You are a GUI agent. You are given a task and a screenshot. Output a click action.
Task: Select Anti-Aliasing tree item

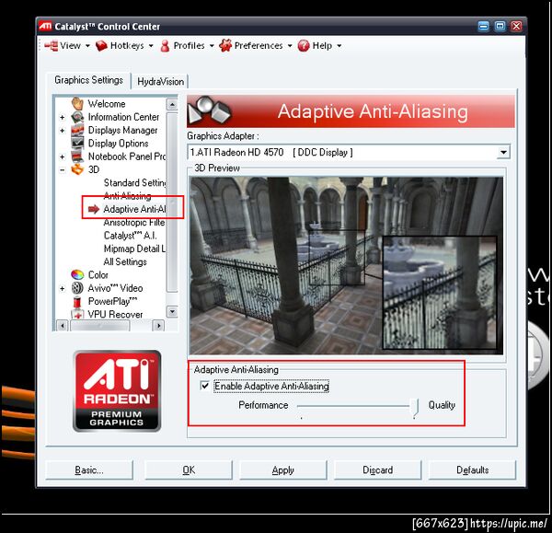127,196
